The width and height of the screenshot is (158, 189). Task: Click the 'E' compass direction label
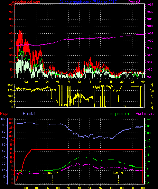pyautogui.click(x=151, y=102)
